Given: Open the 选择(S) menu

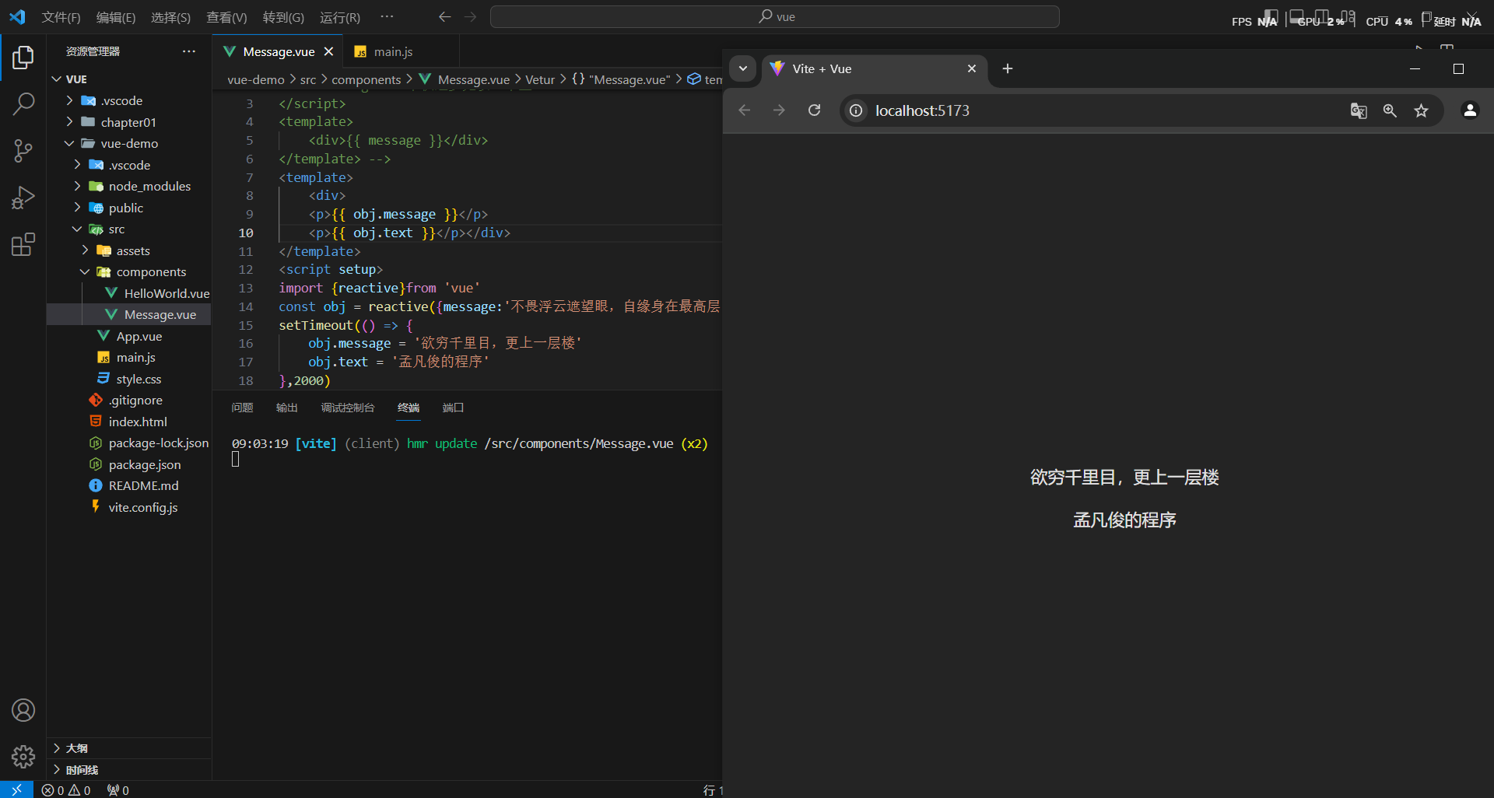Looking at the screenshot, I should pos(171,17).
